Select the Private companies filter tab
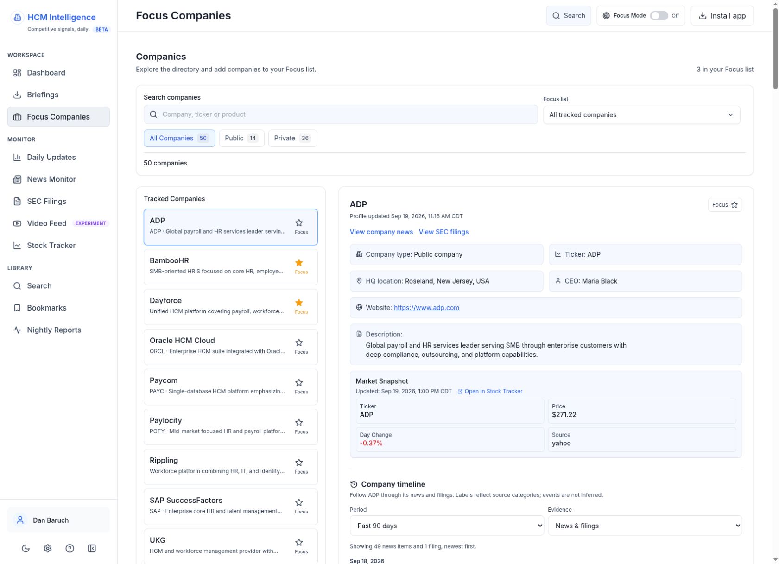 point(292,138)
